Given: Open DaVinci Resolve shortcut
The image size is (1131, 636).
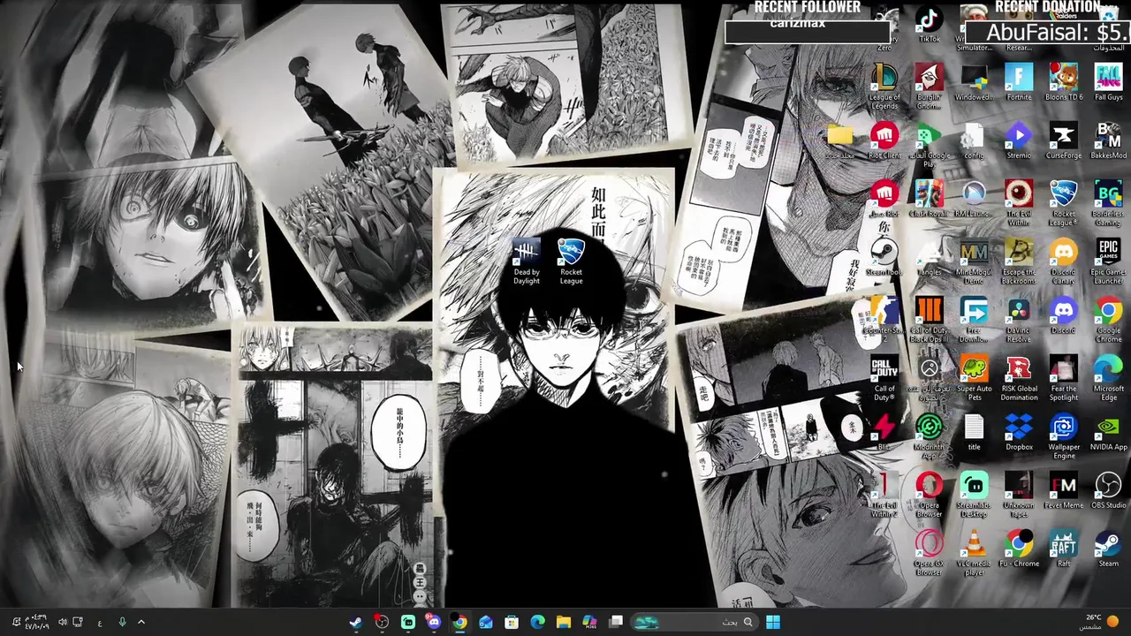Looking at the screenshot, I should point(1019,320).
